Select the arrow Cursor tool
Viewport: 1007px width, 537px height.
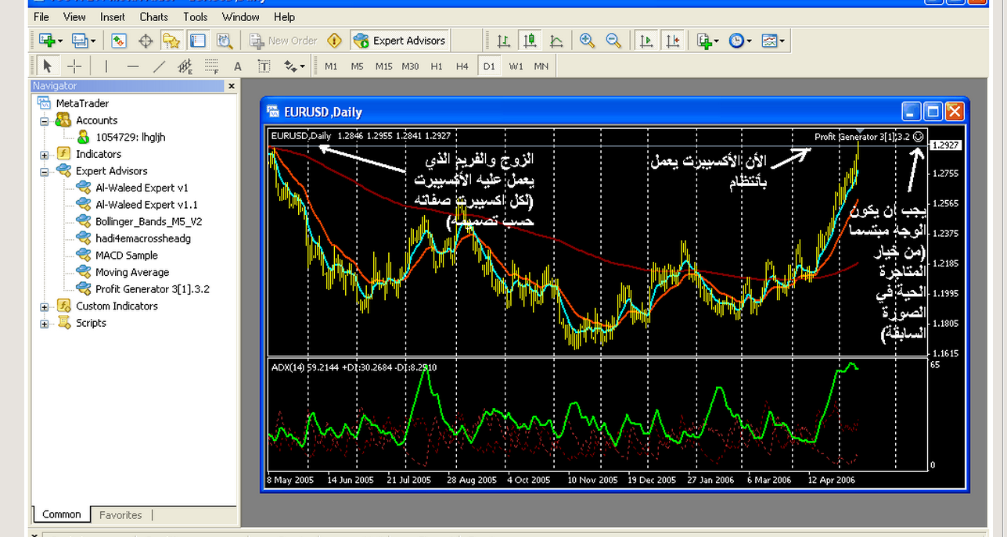pyautogui.click(x=48, y=66)
